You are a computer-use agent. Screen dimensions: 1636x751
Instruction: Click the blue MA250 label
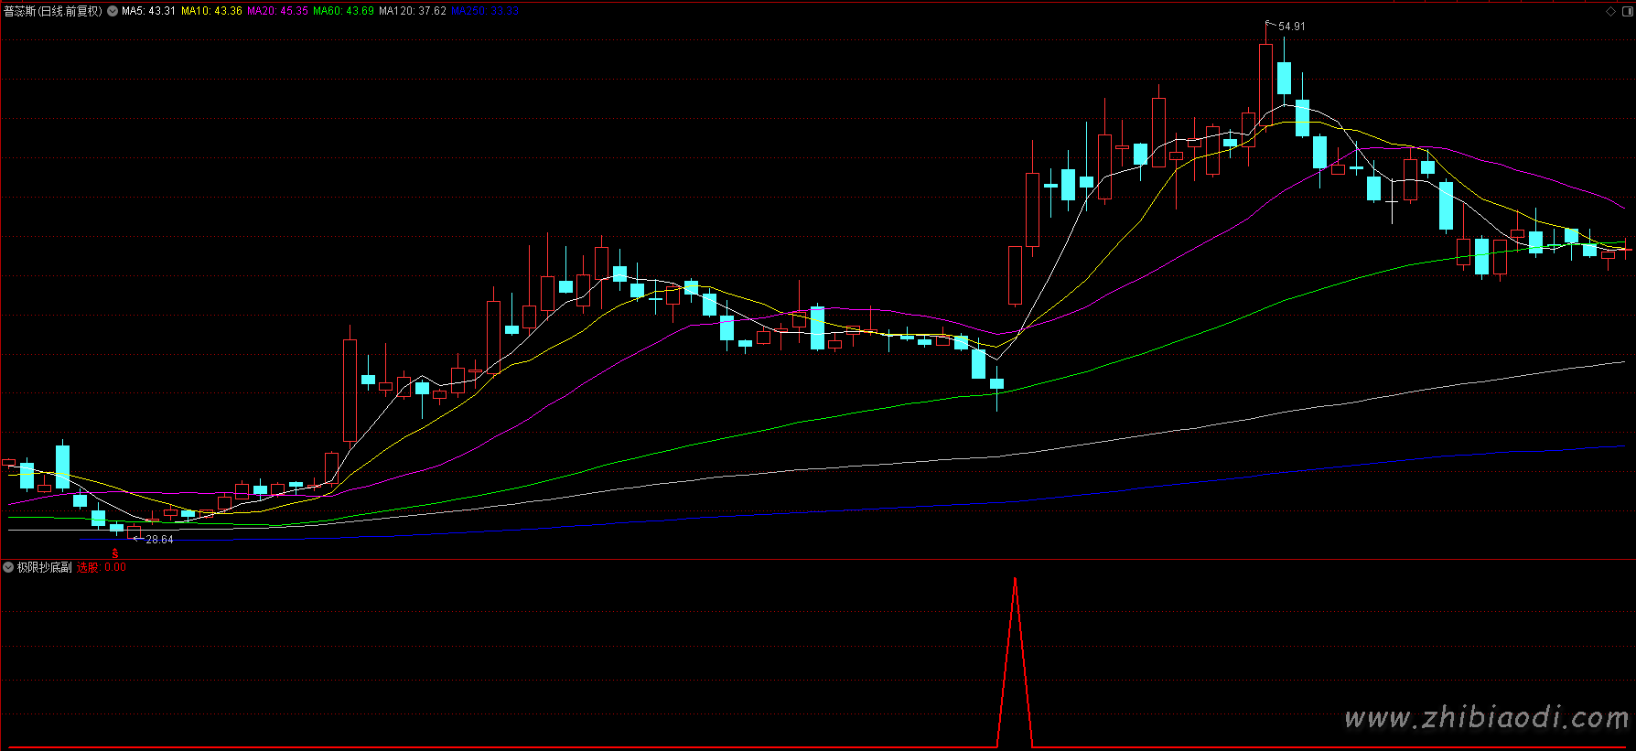tap(485, 11)
